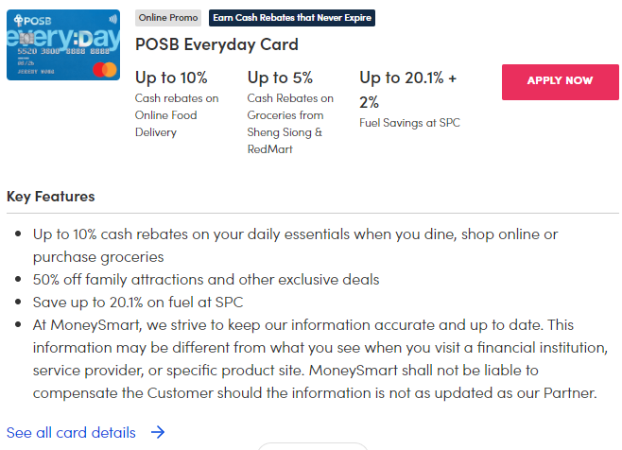622x450 pixels.
Task: Click the POSB Everyday Card image
Action: tap(63, 44)
